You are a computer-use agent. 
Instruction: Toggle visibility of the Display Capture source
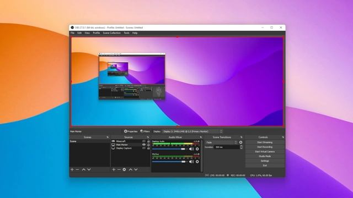click(144, 148)
